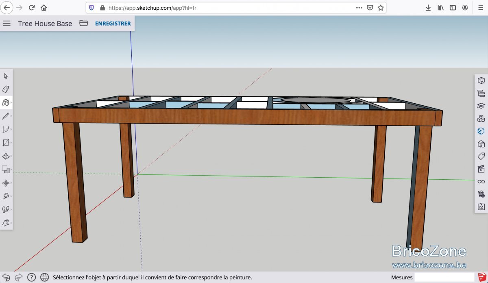The height and width of the screenshot is (283, 488).
Task: Pick the pencil Line tool
Action: click(6, 116)
